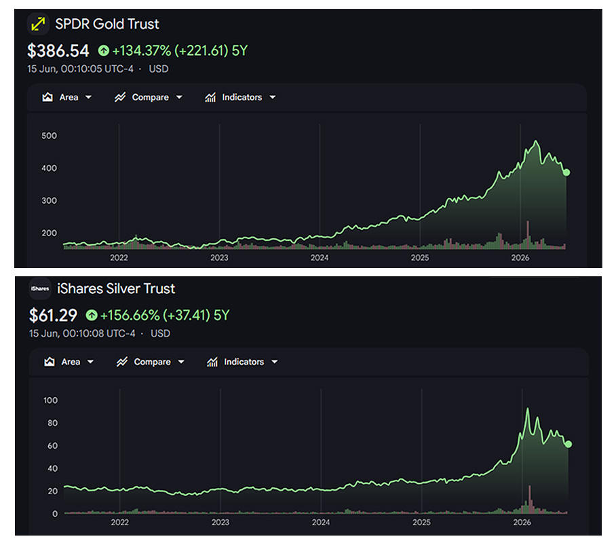Click the 100 y-axis label on silver chart

[50, 400]
